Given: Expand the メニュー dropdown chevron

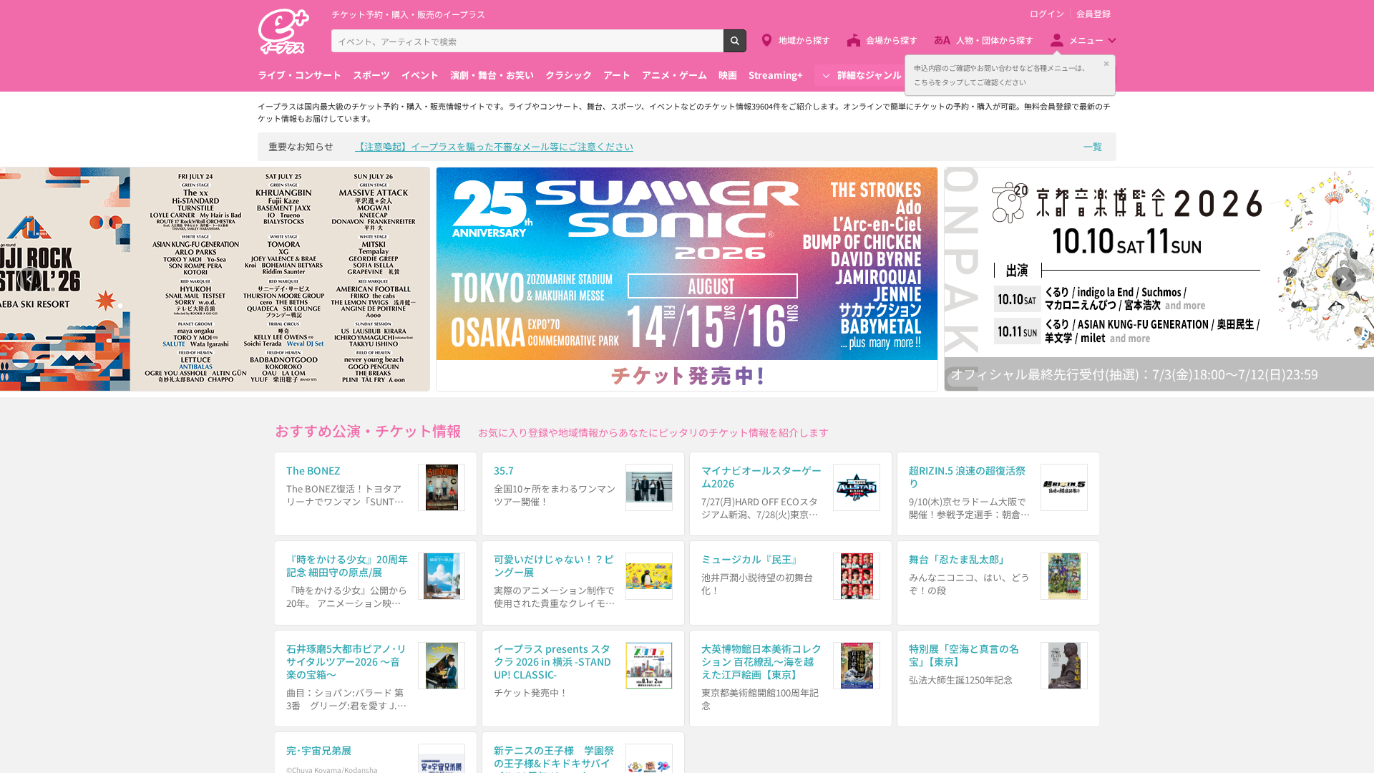Looking at the screenshot, I should (1111, 40).
